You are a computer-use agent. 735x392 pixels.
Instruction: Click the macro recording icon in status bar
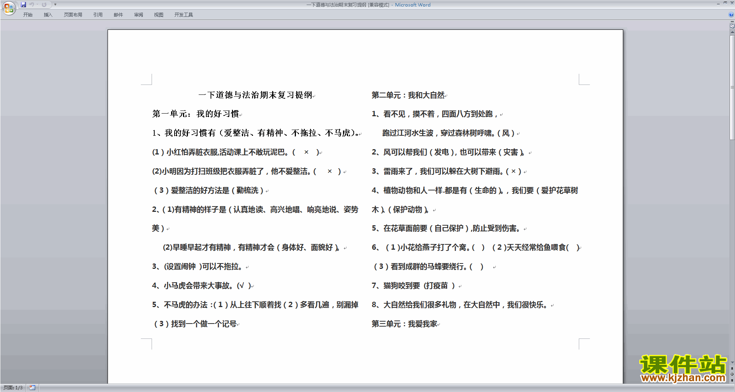pyautogui.click(x=32, y=388)
